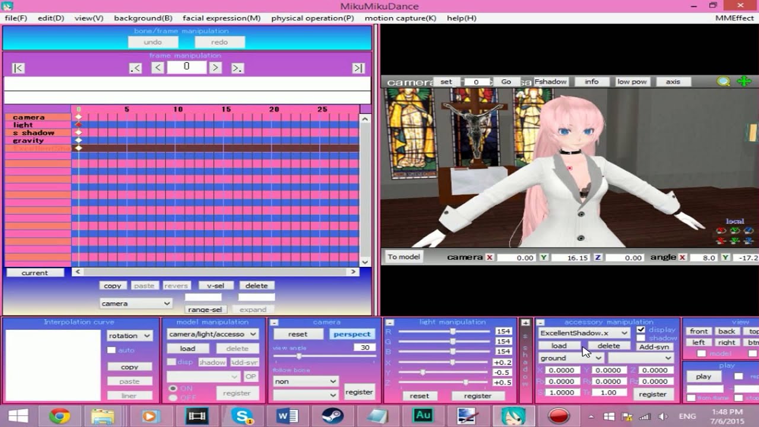This screenshot has height=427, width=759.
Task: Click the blue Z rotation axis icon
Action: coord(748,231)
